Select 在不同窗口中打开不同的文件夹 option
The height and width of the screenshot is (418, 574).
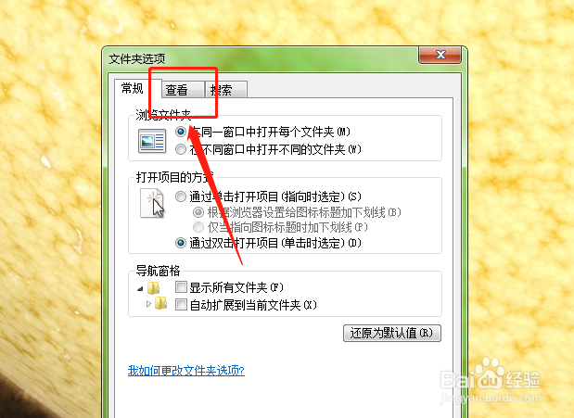tap(181, 149)
